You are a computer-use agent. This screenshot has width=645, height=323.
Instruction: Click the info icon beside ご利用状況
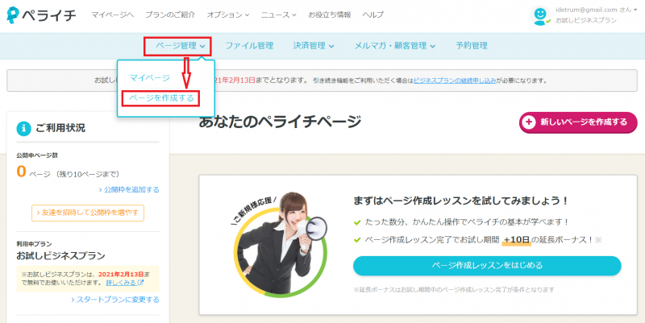click(23, 127)
